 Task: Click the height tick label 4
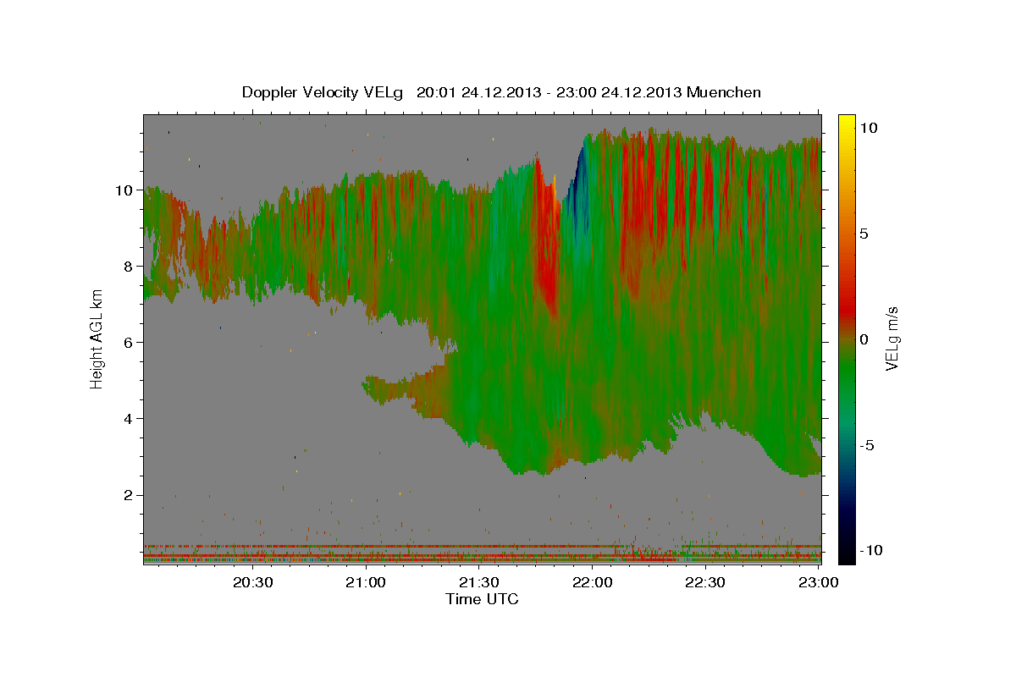129,419
